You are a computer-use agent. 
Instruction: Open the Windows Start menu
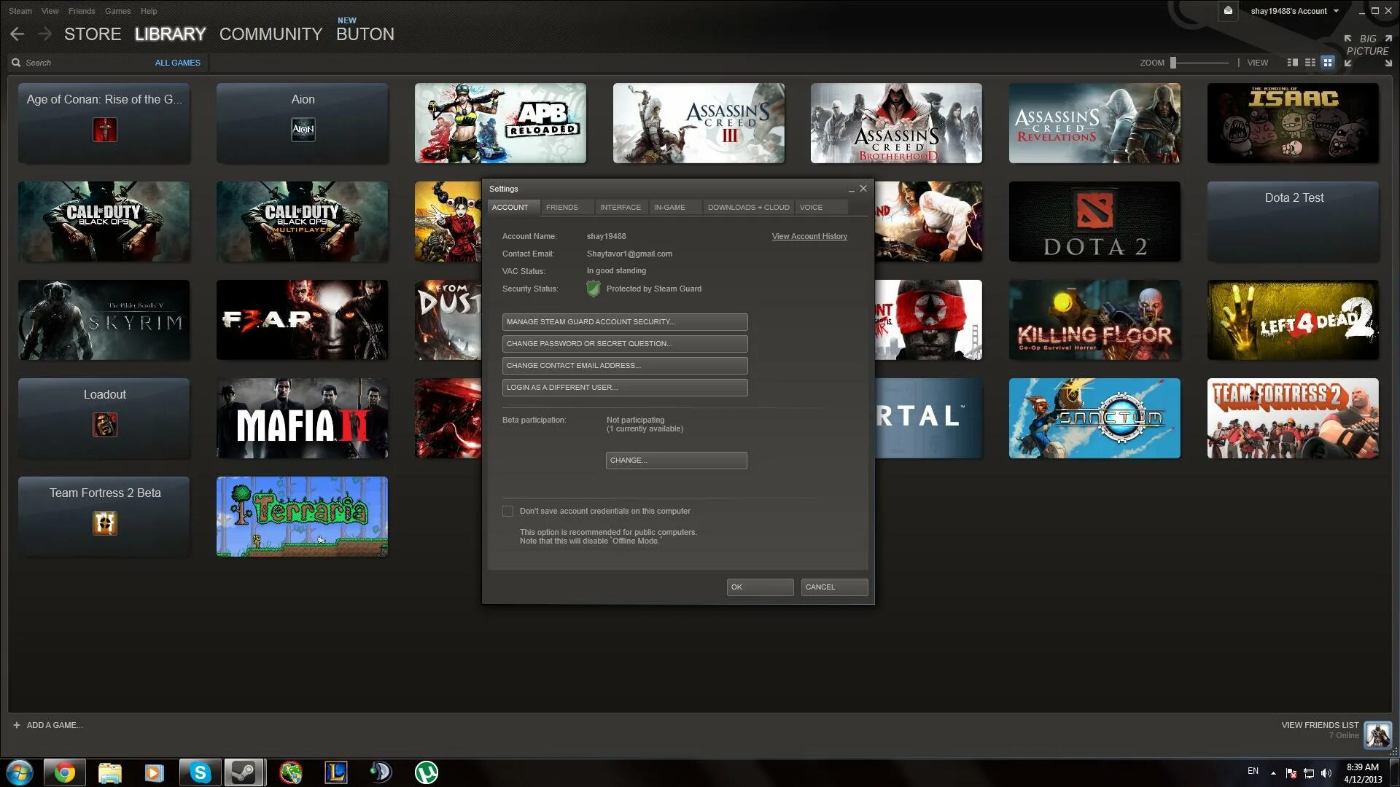20,772
